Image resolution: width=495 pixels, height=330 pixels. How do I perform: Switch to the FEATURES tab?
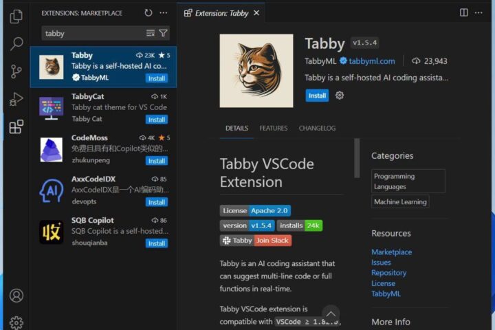274,128
